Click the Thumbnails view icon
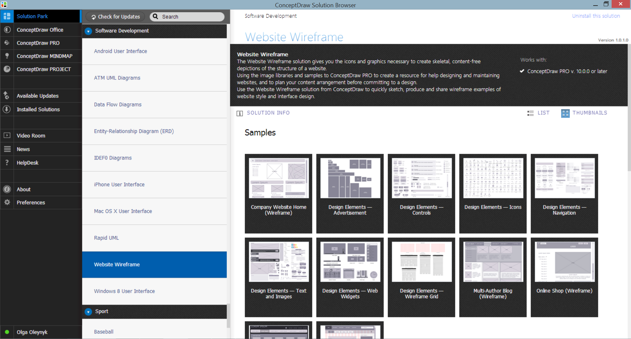 coord(565,113)
